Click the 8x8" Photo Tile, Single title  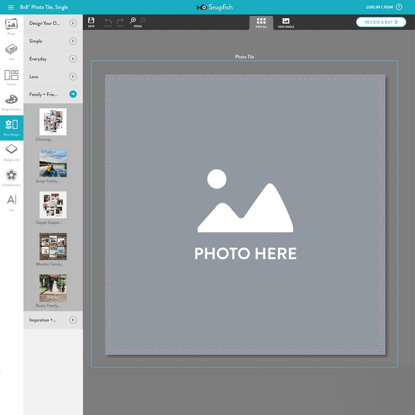click(44, 7)
